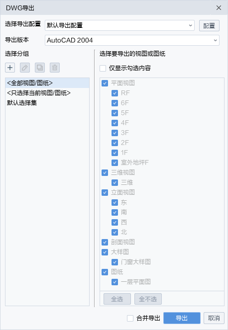The width and height of the screenshot is (228, 330).
Task: Uncheck the RF floor plan view
Action: coord(114,93)
